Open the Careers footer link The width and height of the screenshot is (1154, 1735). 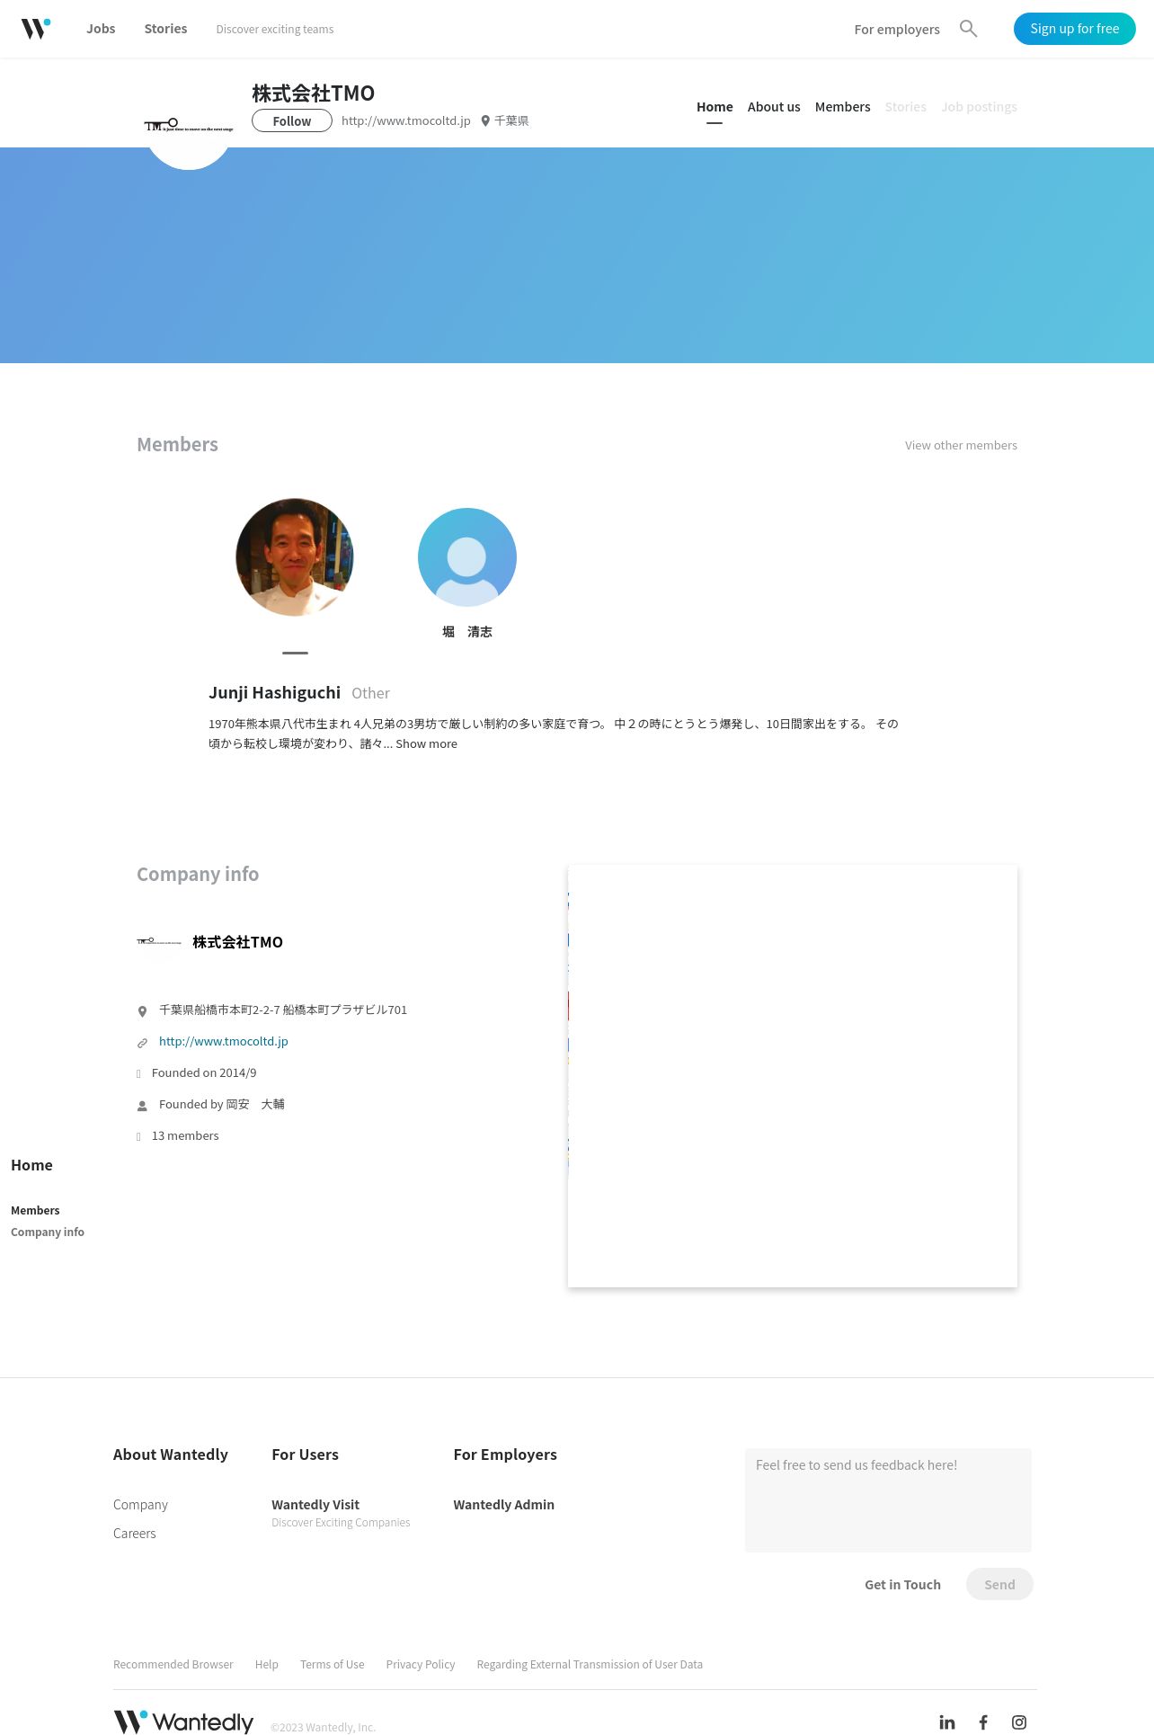[x=135, y=1534]
